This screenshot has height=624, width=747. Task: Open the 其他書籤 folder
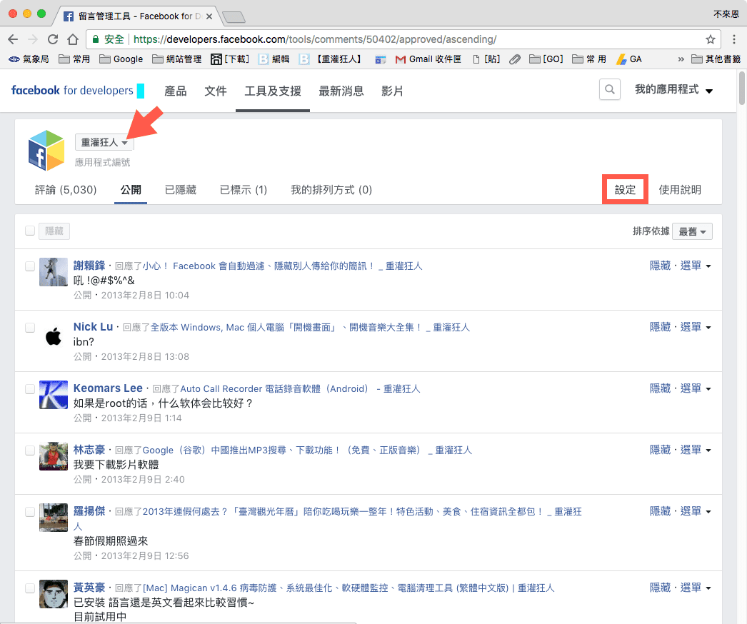coord(716,59)
